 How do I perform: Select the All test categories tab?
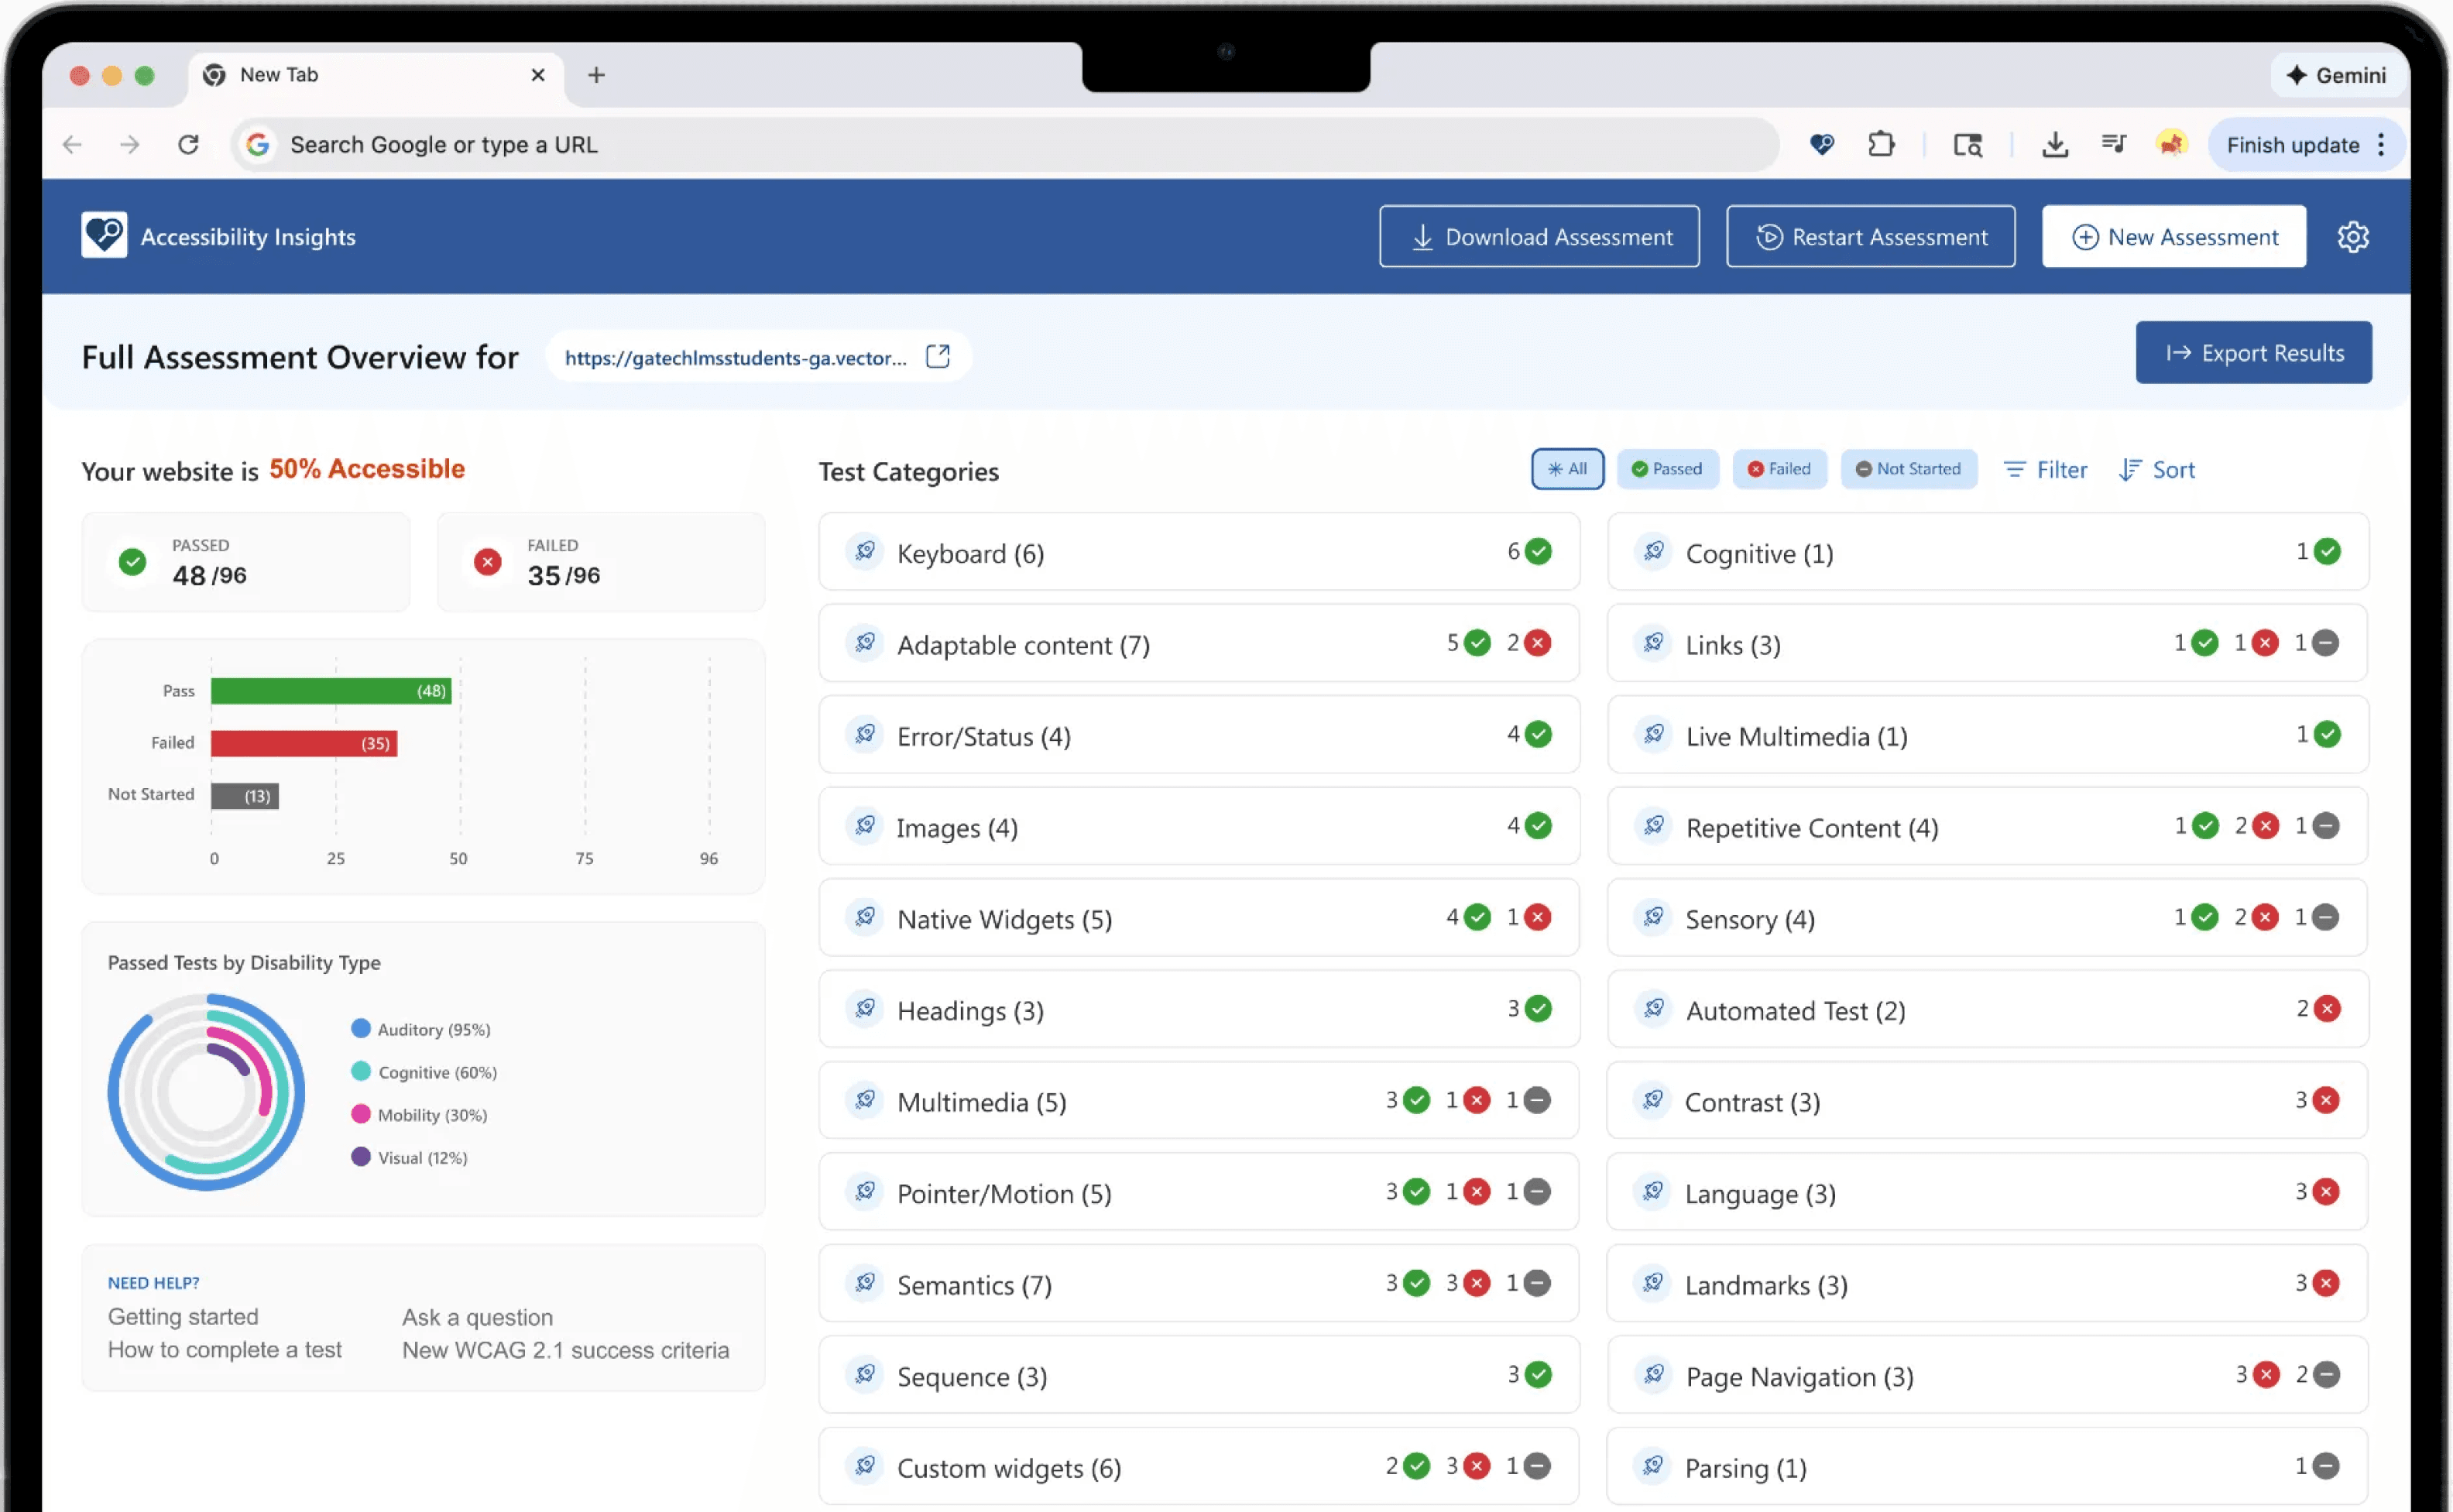(x=1567, y=469)
